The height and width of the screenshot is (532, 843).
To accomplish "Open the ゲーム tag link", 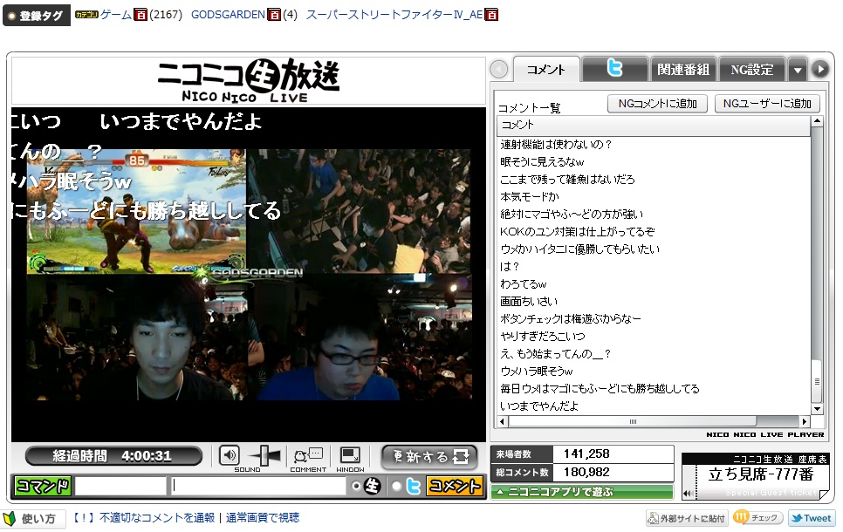I will pyautogui.click(x=116, y=15).
